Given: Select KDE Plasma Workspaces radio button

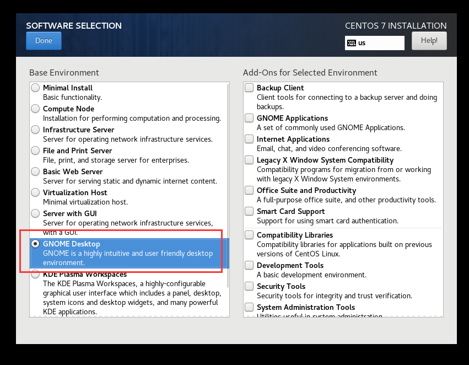Looking at the screenshot, I should point(35,274).
